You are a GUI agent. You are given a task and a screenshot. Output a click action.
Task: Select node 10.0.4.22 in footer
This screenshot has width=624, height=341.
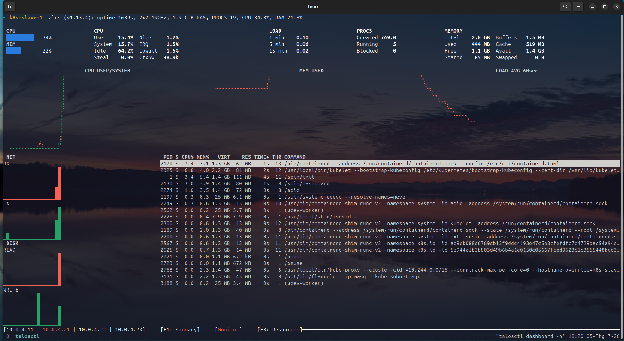[92, 330]
